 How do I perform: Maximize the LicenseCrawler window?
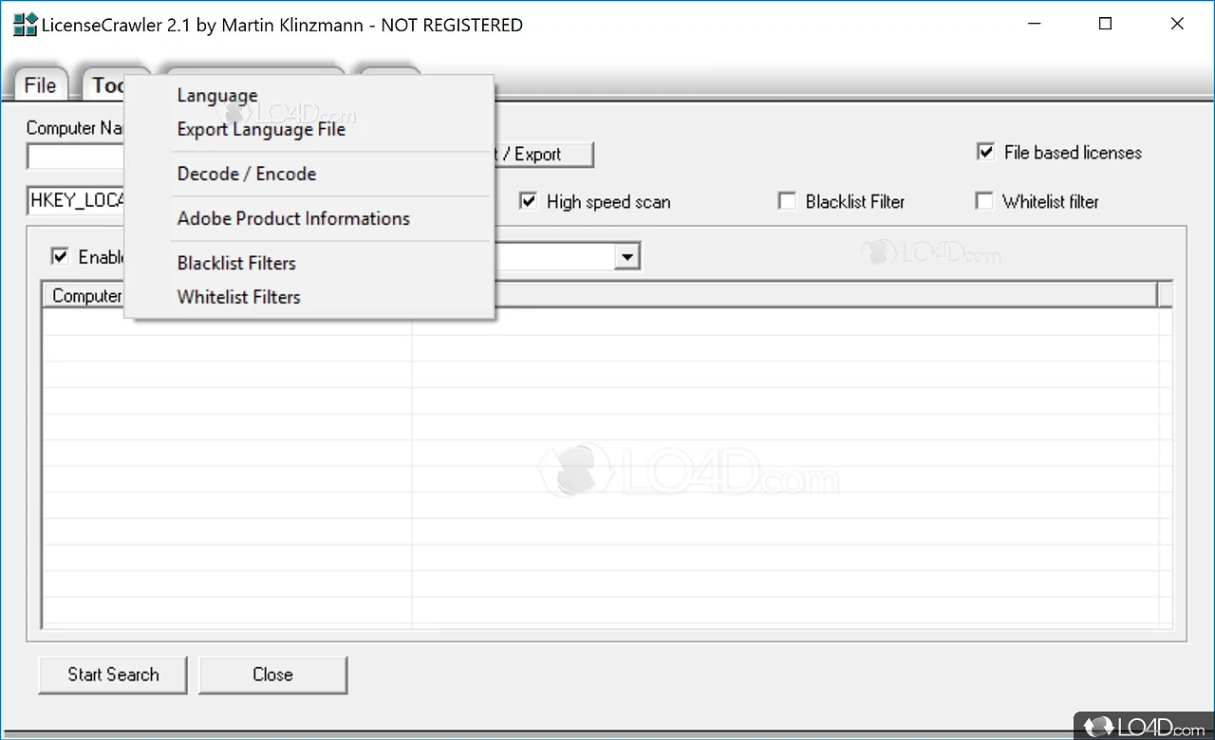(1105, 25)
